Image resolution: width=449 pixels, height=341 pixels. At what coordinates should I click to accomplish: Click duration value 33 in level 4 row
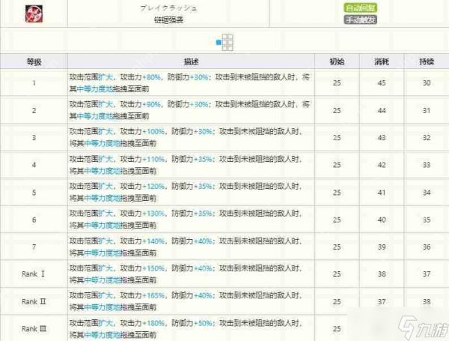427,165
